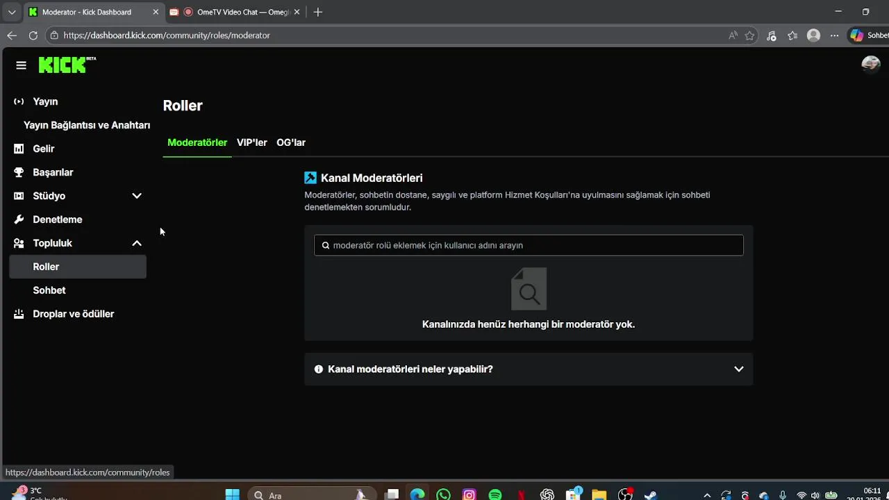Open File Explorer from the taskbar
Image resolution: width=889 pixels, height=500 pixels.
point(599,494)
